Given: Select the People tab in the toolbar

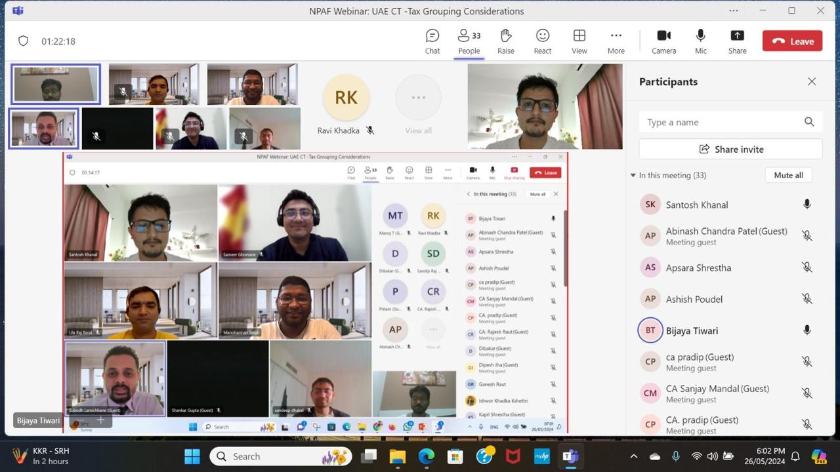Looking at the screenshot, I should tap(469, 41).
